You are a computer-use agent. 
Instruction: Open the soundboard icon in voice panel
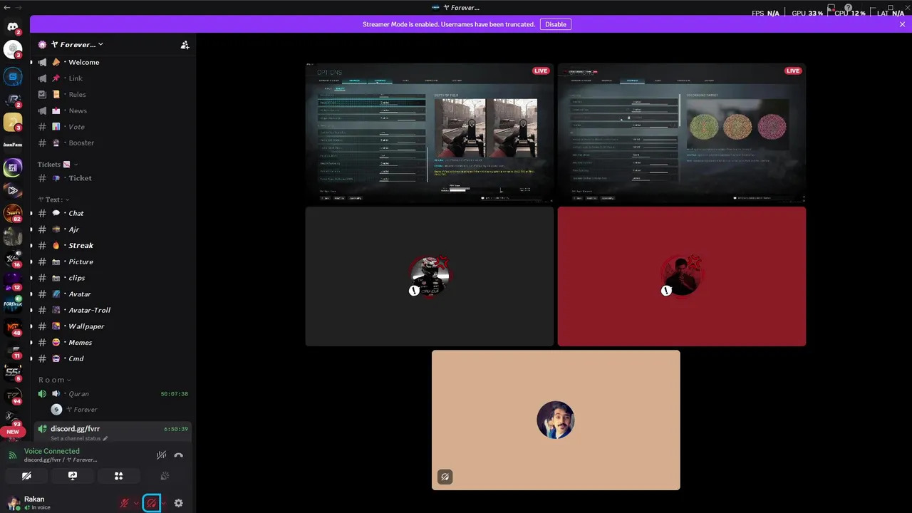tap(165, 476)
